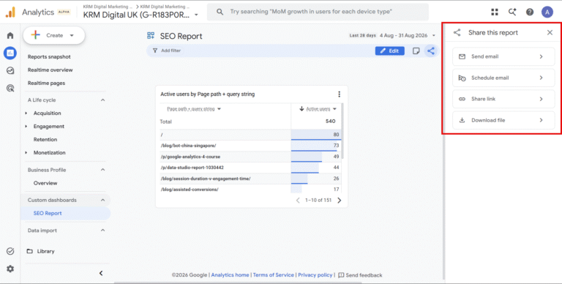
Task: Click the Analytics logo
Action: point(10,12)
